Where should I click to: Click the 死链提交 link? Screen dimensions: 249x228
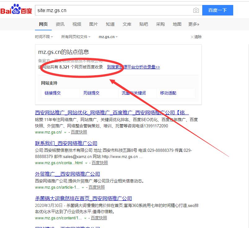91,93
